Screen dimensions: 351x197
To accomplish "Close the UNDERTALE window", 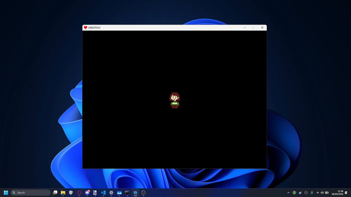I will [262, 27].
